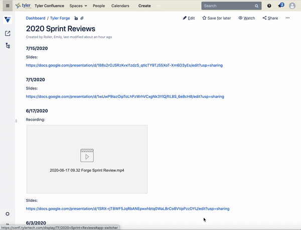Click the 7/15/2020 heading

coord(37,48)
